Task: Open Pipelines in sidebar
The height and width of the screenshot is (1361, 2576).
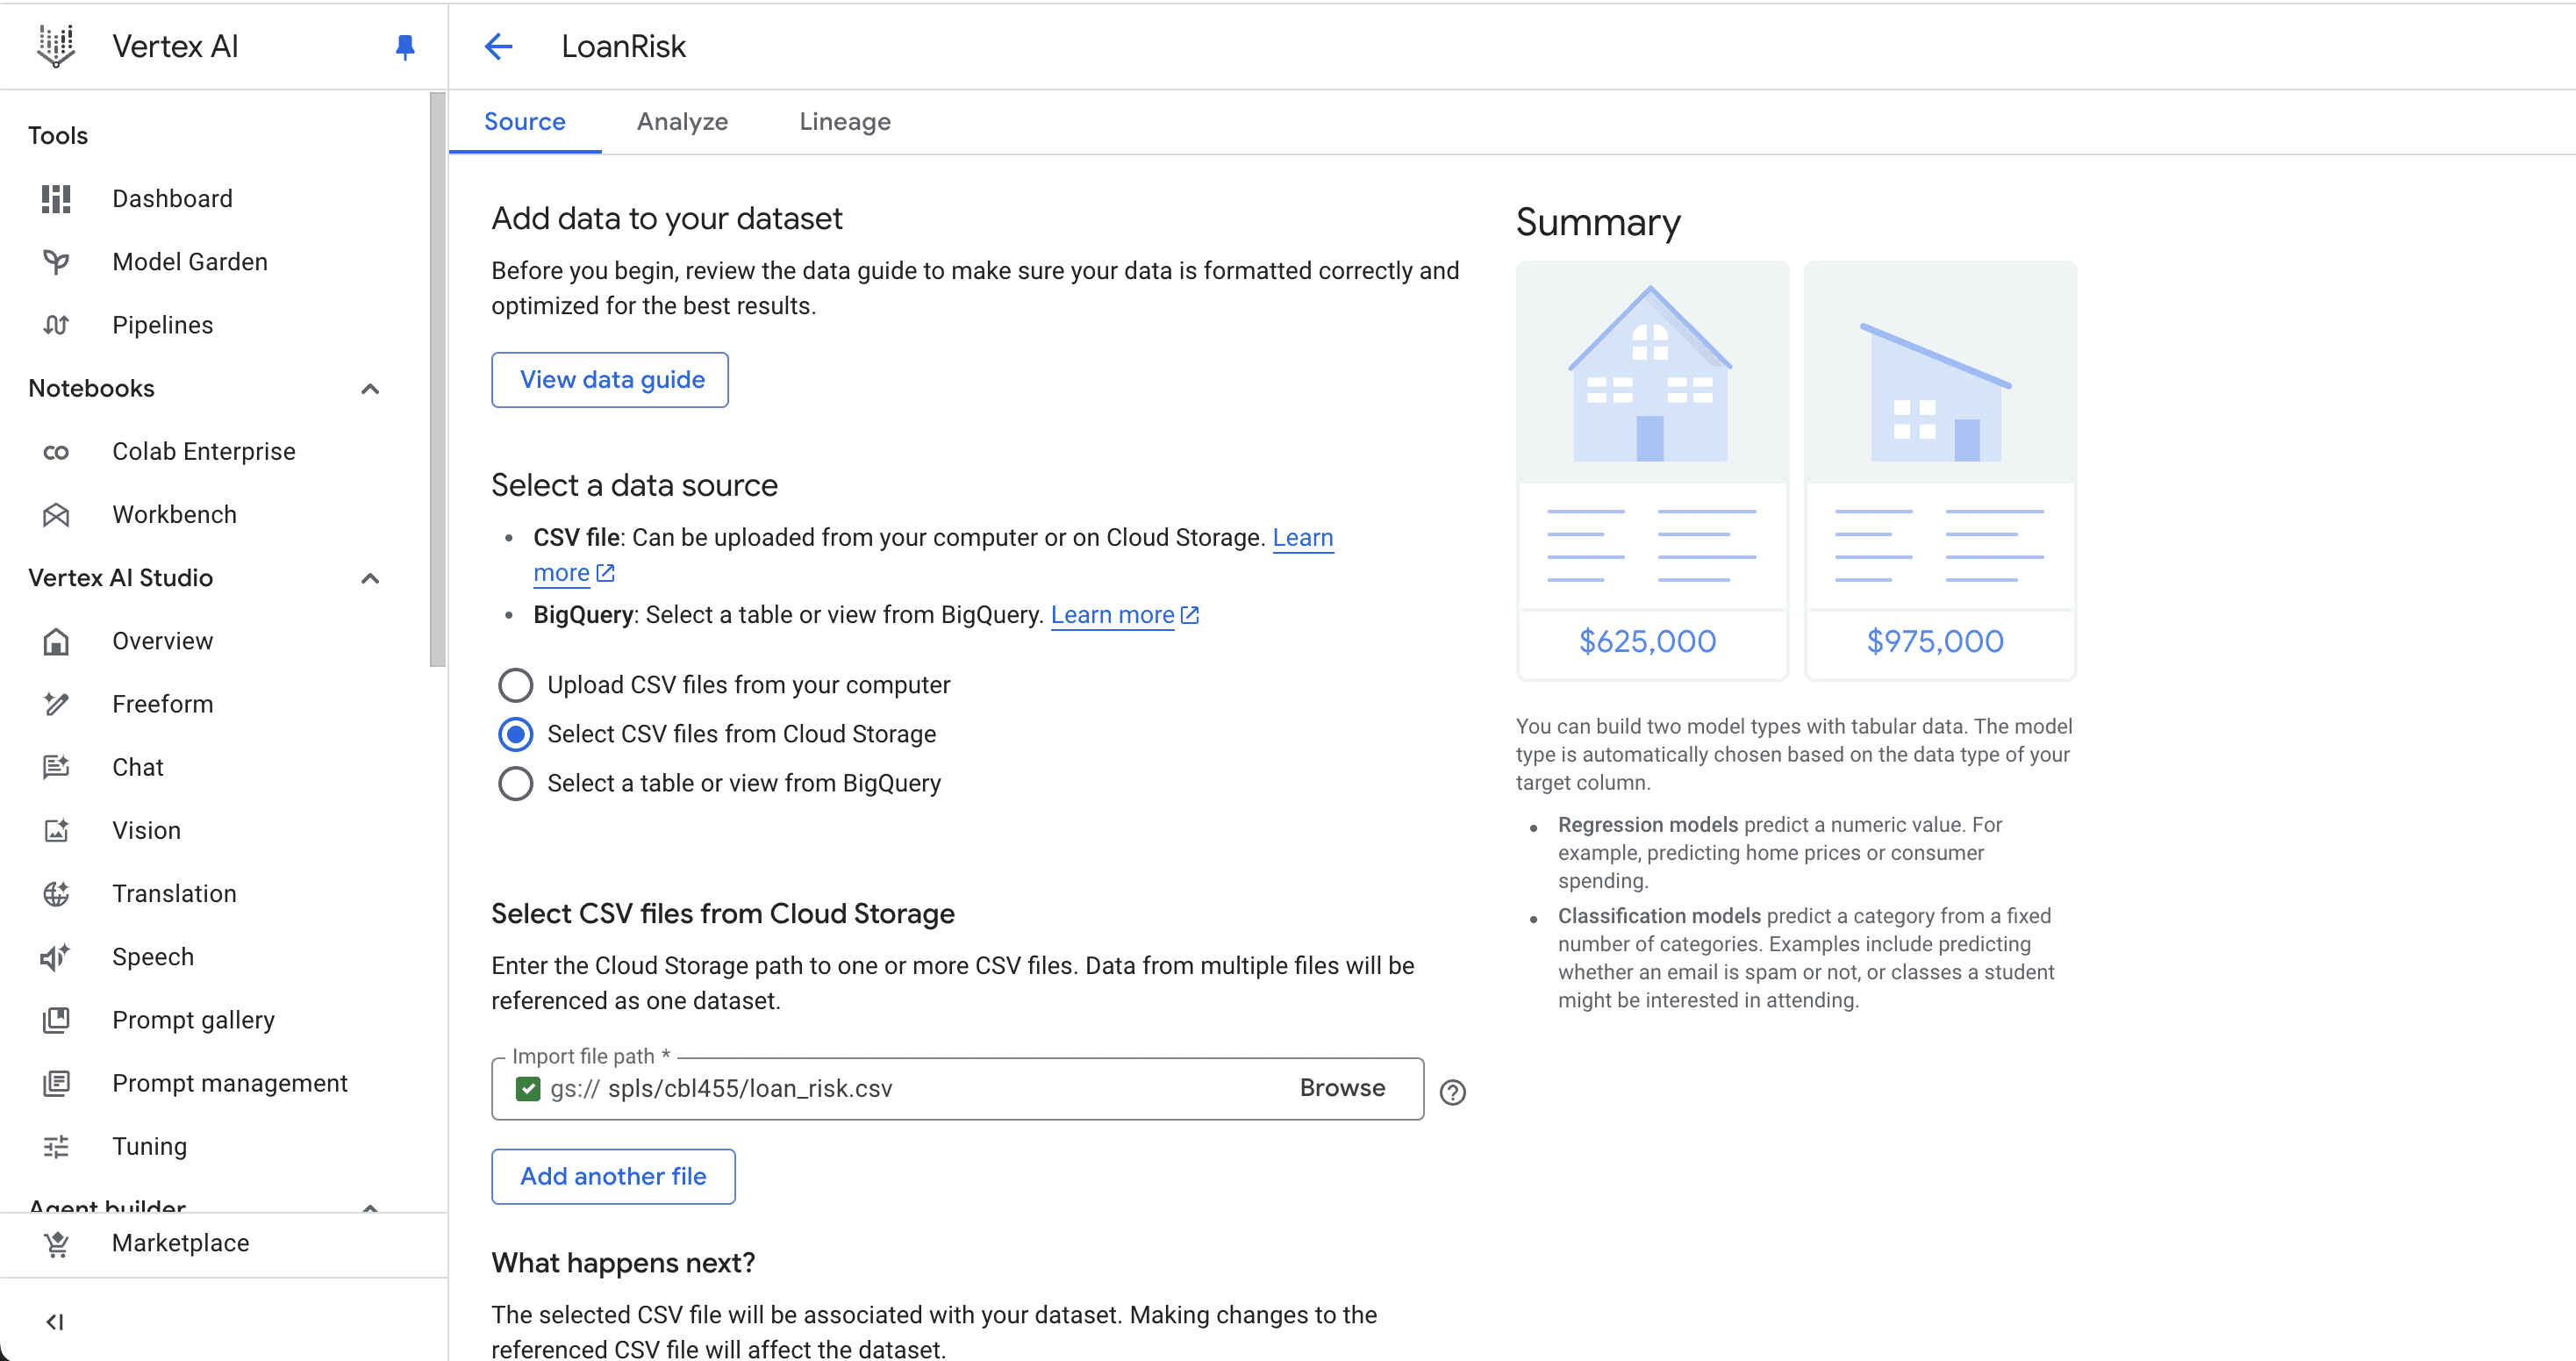Action: pos(163,325)
